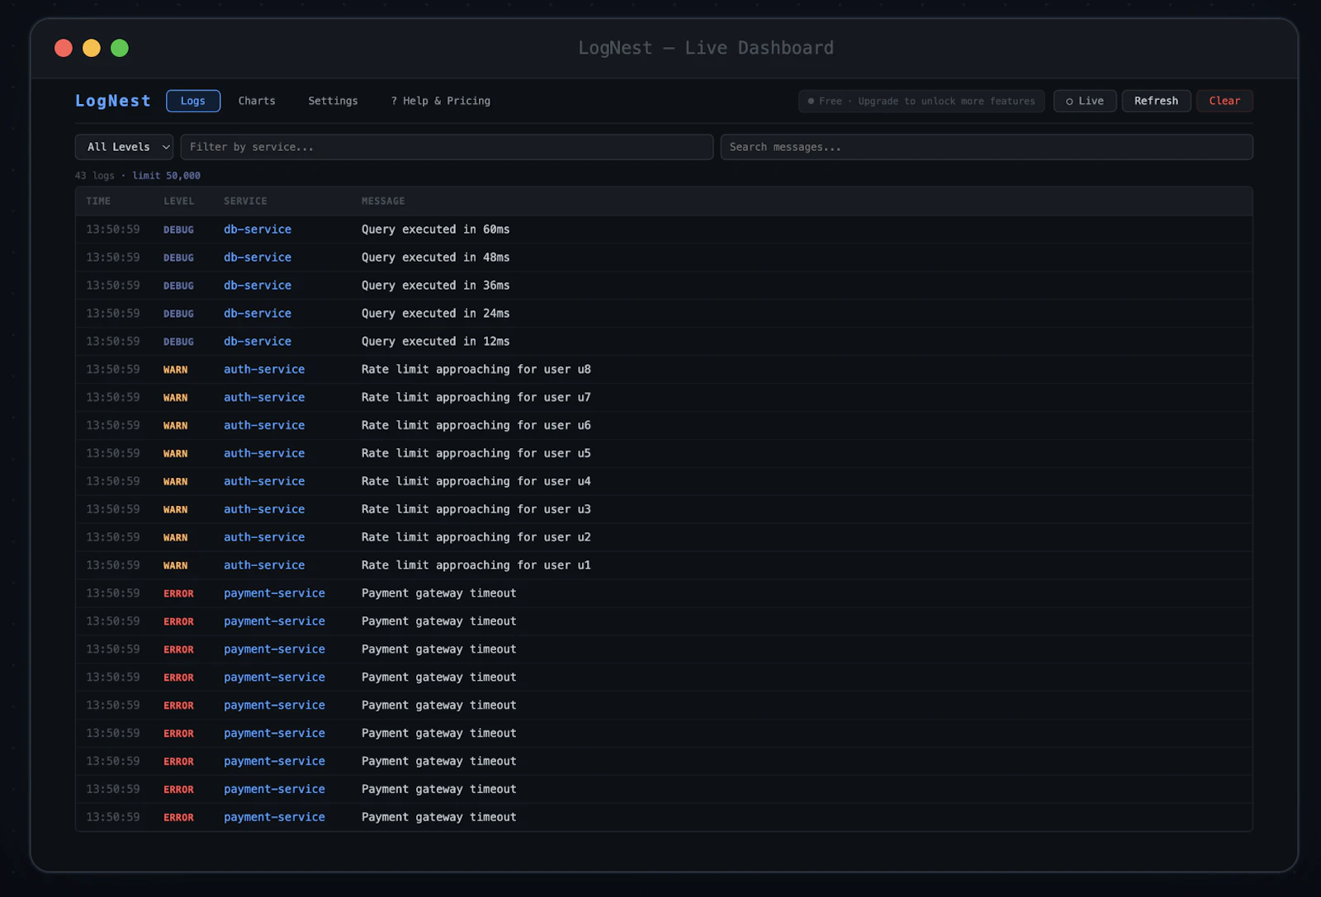Screen dimensions: 1321x897
Task: Click the LogNest logo
Action: tap(113, 101)
